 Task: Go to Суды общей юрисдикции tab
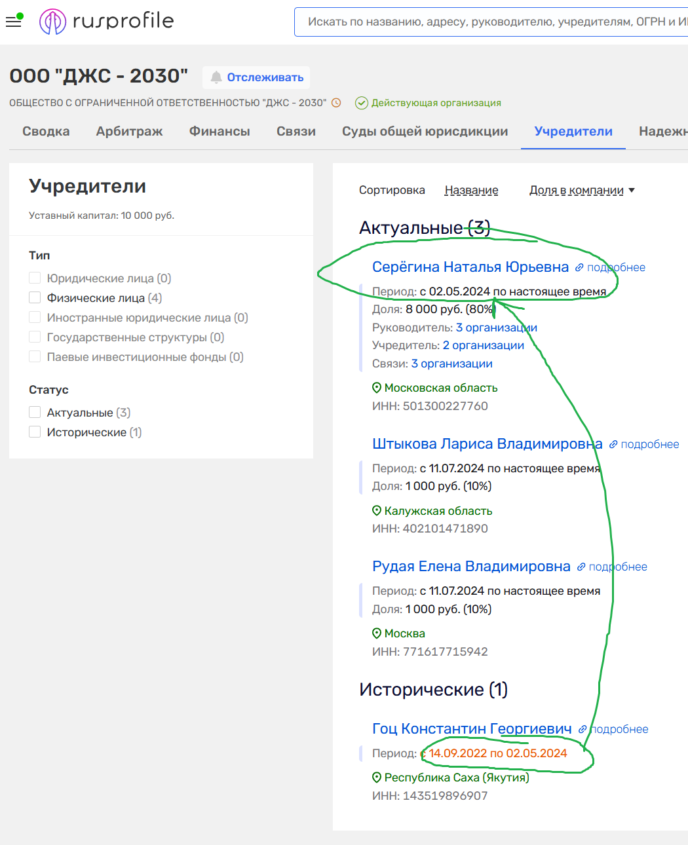(x=425, y=131)
